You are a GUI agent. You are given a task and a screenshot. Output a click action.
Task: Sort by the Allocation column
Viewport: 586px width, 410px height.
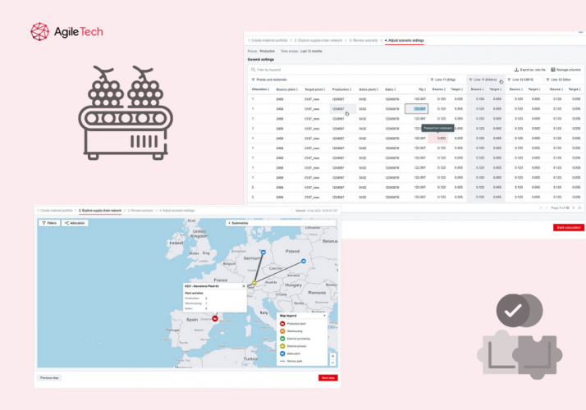[260, 89]
